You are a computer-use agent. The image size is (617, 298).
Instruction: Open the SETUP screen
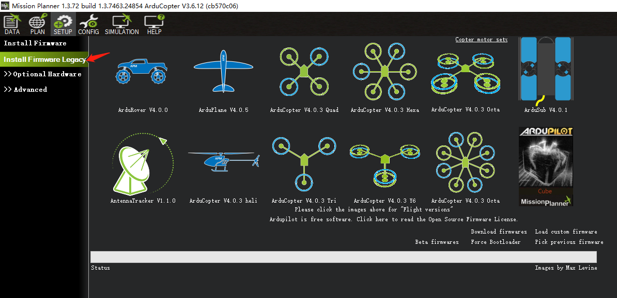[x=63, y=24]
